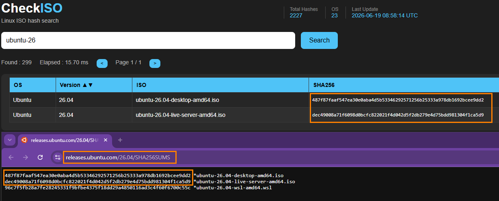
Task: Click the SHA256 column header
Action: pyautogui.click(x=404, y=85)
